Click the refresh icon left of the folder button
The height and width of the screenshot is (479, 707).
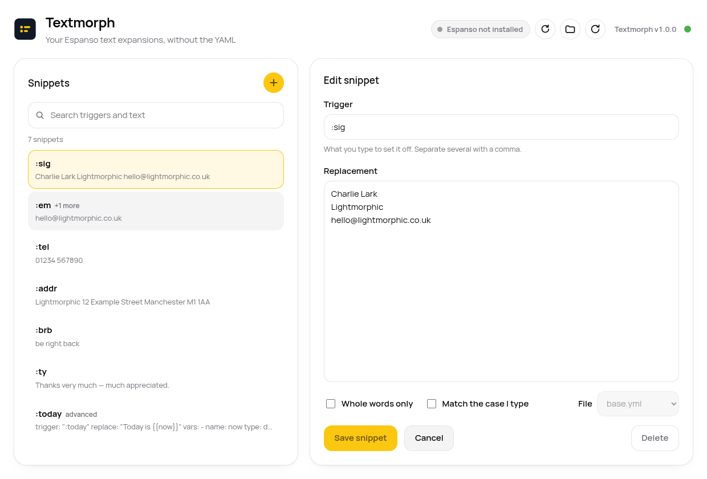point(545,29)
